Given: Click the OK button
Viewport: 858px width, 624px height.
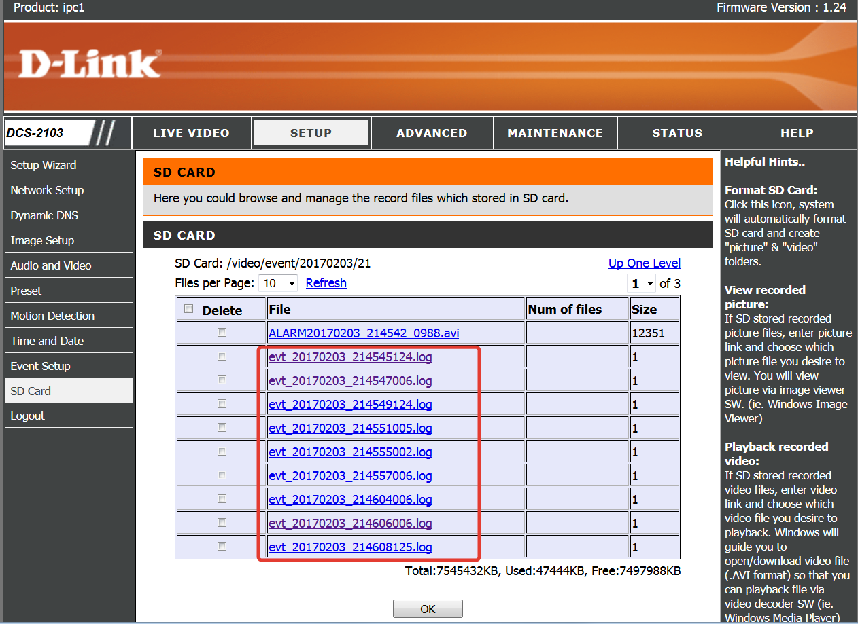Looking at the screenshot, I should point(428,609).
